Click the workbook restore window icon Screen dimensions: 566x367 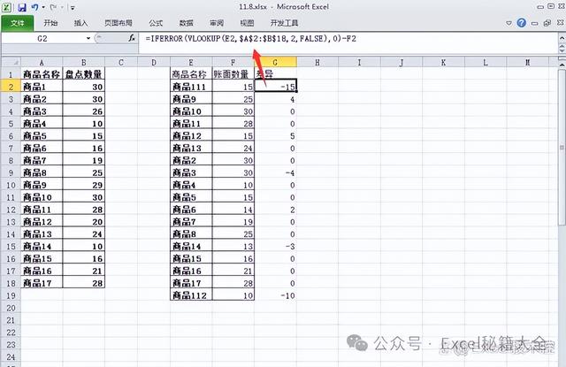(x=547, y=23)
